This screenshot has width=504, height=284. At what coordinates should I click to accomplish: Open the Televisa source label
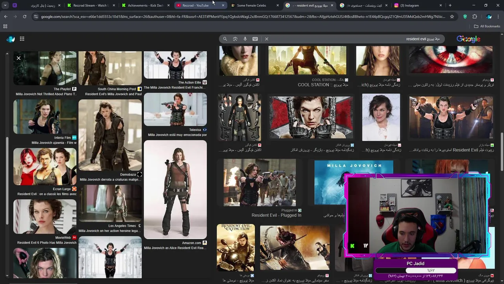pos(195,130)
